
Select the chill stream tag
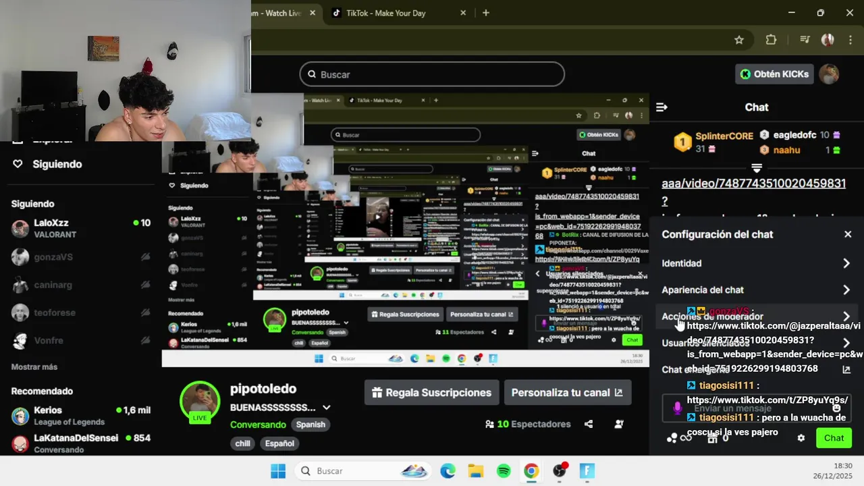242,443
